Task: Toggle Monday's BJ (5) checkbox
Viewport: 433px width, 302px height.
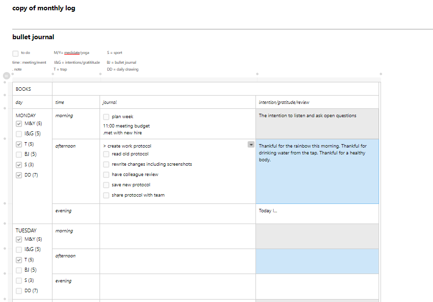Action: tap(19, 154)
